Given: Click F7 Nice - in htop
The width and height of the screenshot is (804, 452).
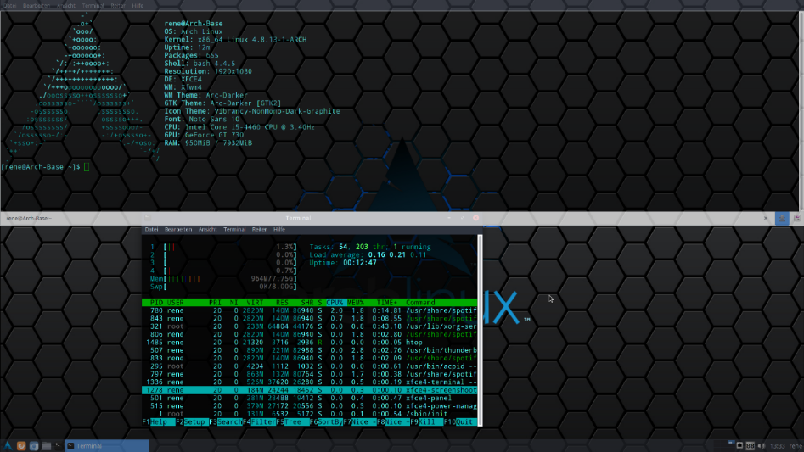Looking at the screenshot, I should tap(359, 422).
